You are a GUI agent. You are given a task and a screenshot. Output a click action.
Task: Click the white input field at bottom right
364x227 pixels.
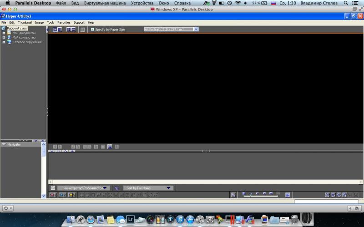(x=326, y=202)
